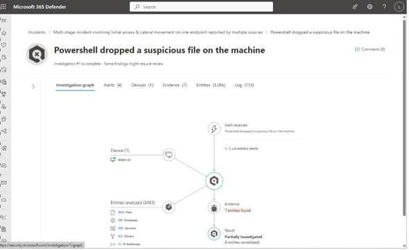Screen dimensions: 409x250
Task: Open the app launcher waffle icon
Action: coord(3,6)
